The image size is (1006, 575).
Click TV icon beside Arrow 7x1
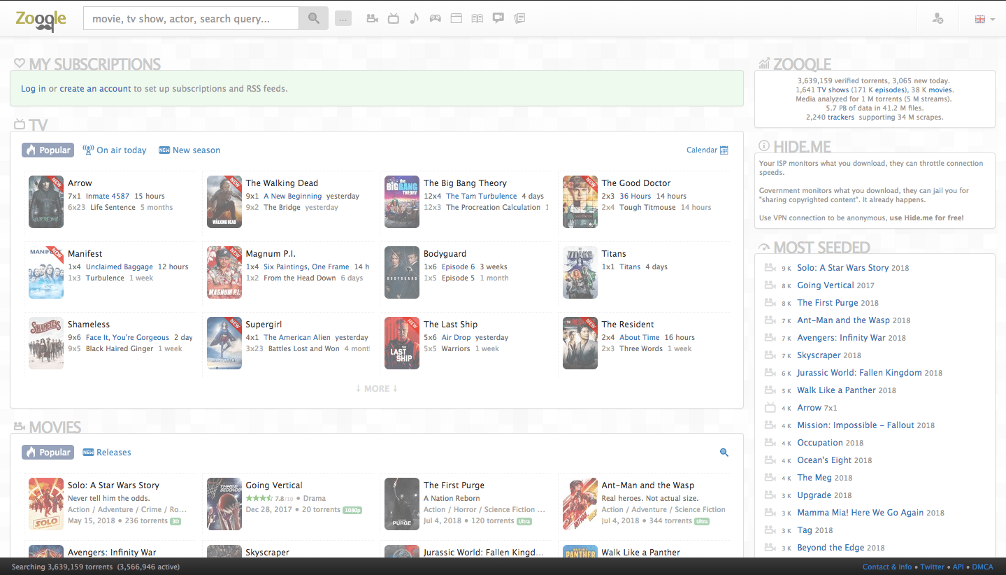tap(770, 408)
